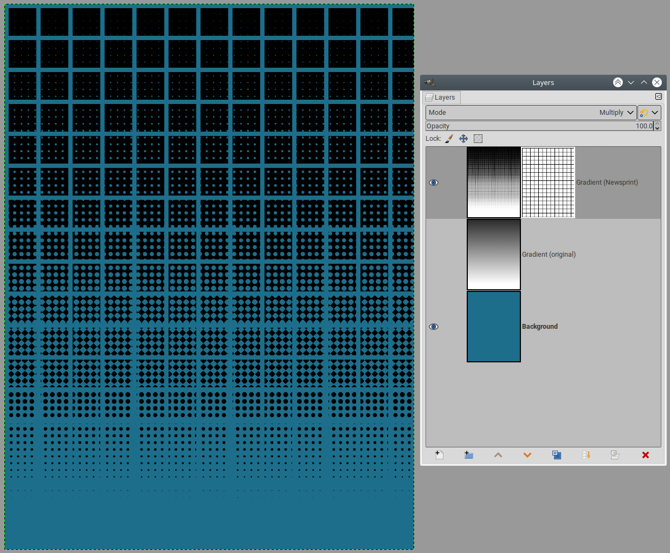Open the layer mode group switcher dropdown

(x=649, y=113)
